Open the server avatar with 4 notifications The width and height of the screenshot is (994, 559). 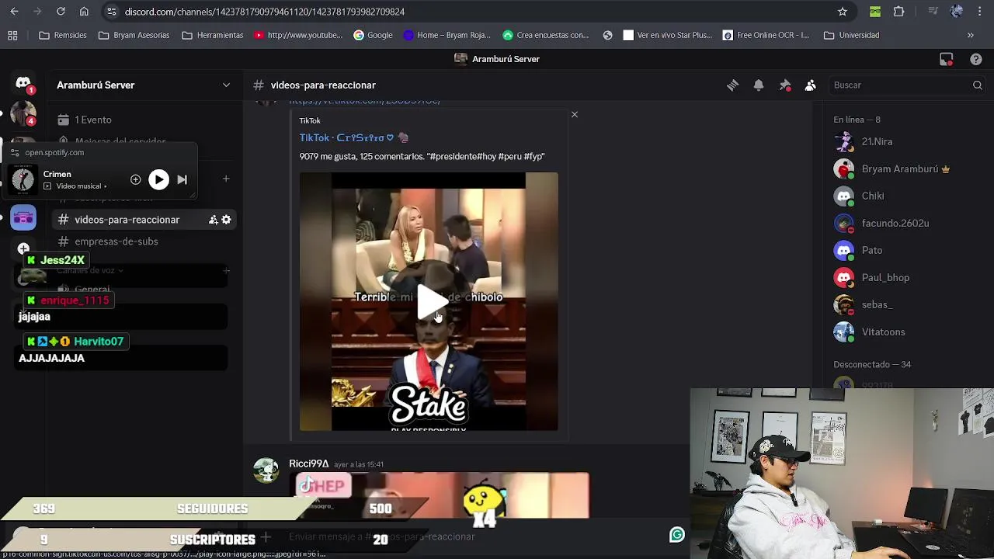pos(23,114)
